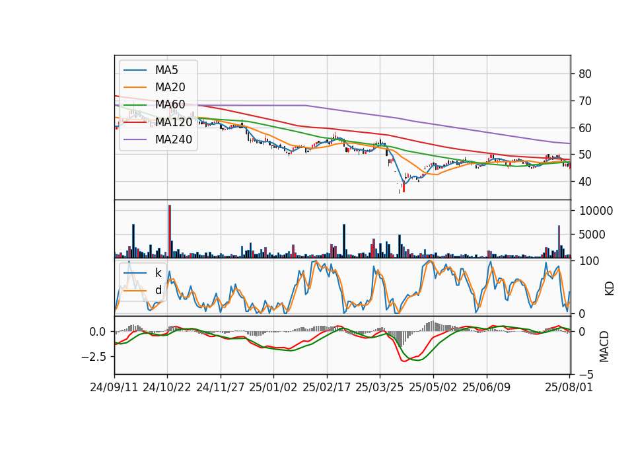Click the 25/01/02 date axis label
Screen dimensions: 634x456
(x=273, y=387)
